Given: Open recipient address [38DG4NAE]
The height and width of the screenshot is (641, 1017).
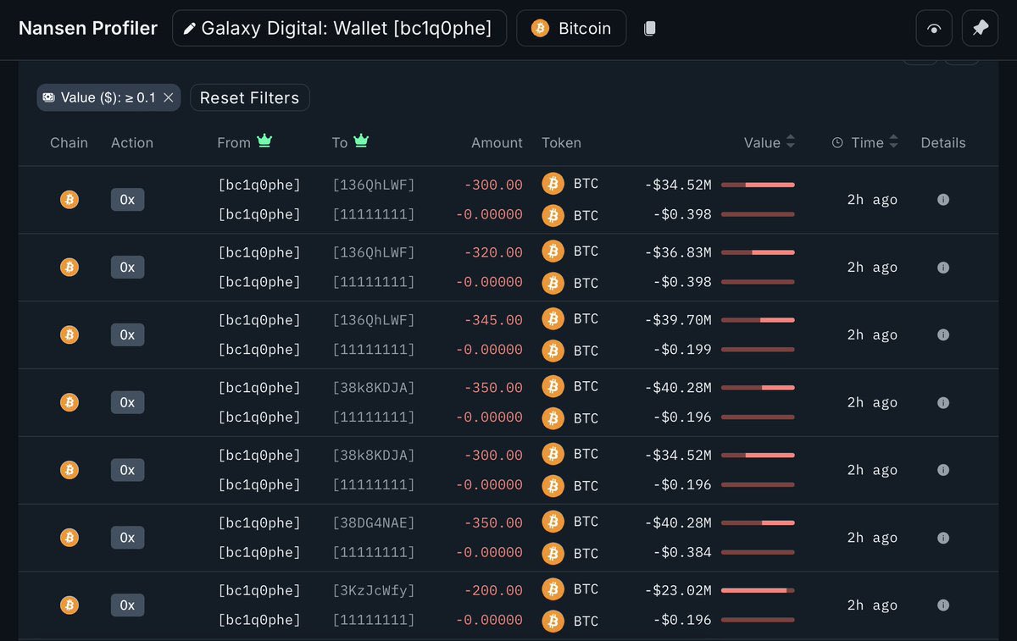Looking at the screenshot, I should click(x=374, y=522).
